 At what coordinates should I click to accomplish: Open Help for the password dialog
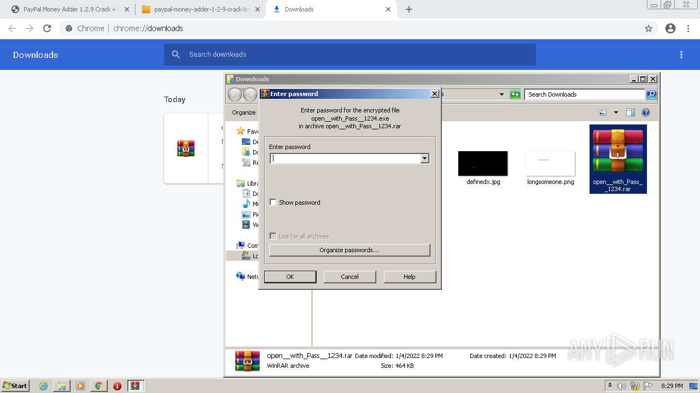410,277
